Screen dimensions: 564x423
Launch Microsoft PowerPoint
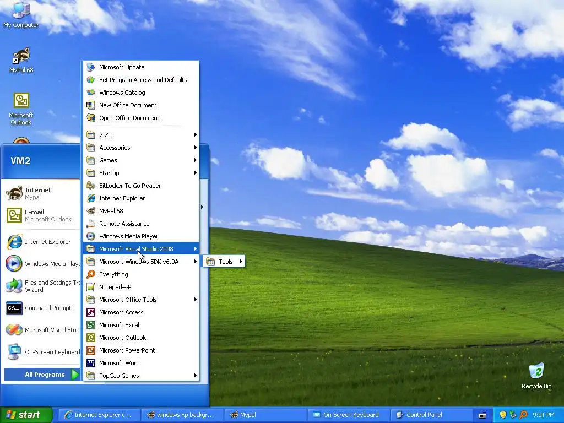(x=141, y=350)
